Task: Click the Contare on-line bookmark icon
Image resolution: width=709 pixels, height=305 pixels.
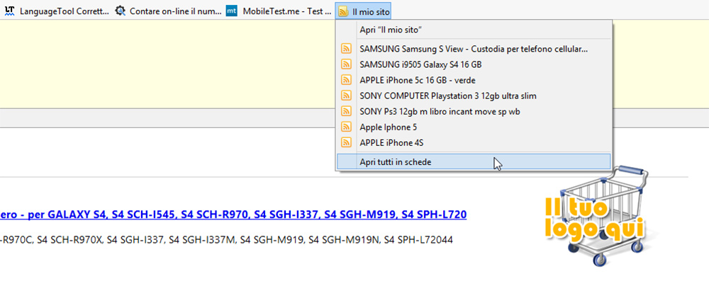Action: 120,11
